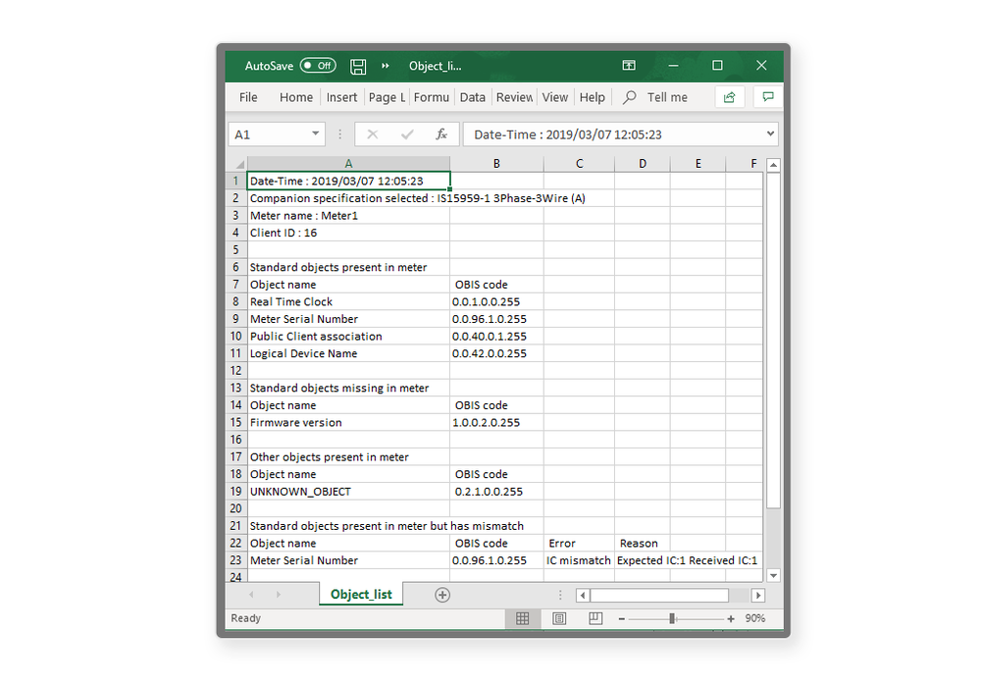Add a new sheet with plus icon
The width and height of the screenshot is (981, 686).
point(442,595)
